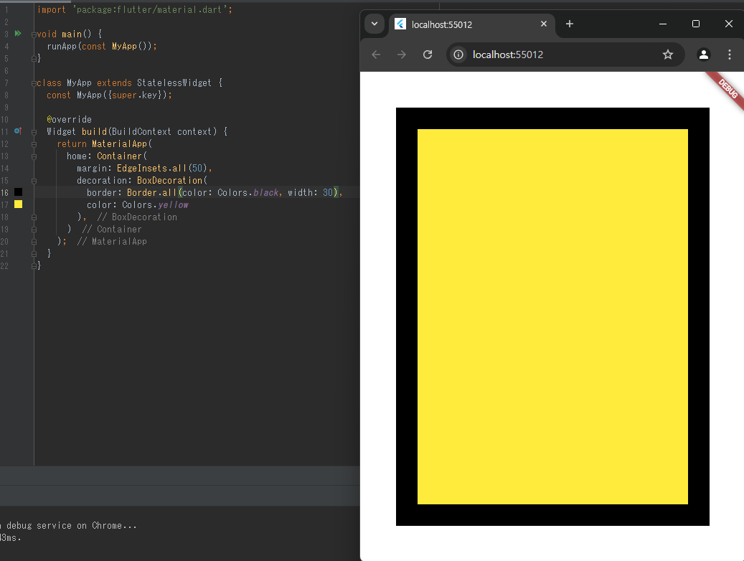Open Chrome's three-dot menu
This screenshot has width=744, height=561.
[730, 55]
